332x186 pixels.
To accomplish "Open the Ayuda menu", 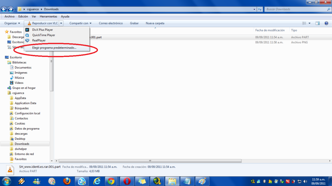I will coord(65,16).
